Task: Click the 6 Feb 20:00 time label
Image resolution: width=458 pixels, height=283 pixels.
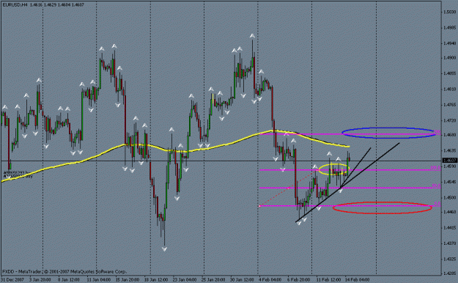Action: [298, 280]
